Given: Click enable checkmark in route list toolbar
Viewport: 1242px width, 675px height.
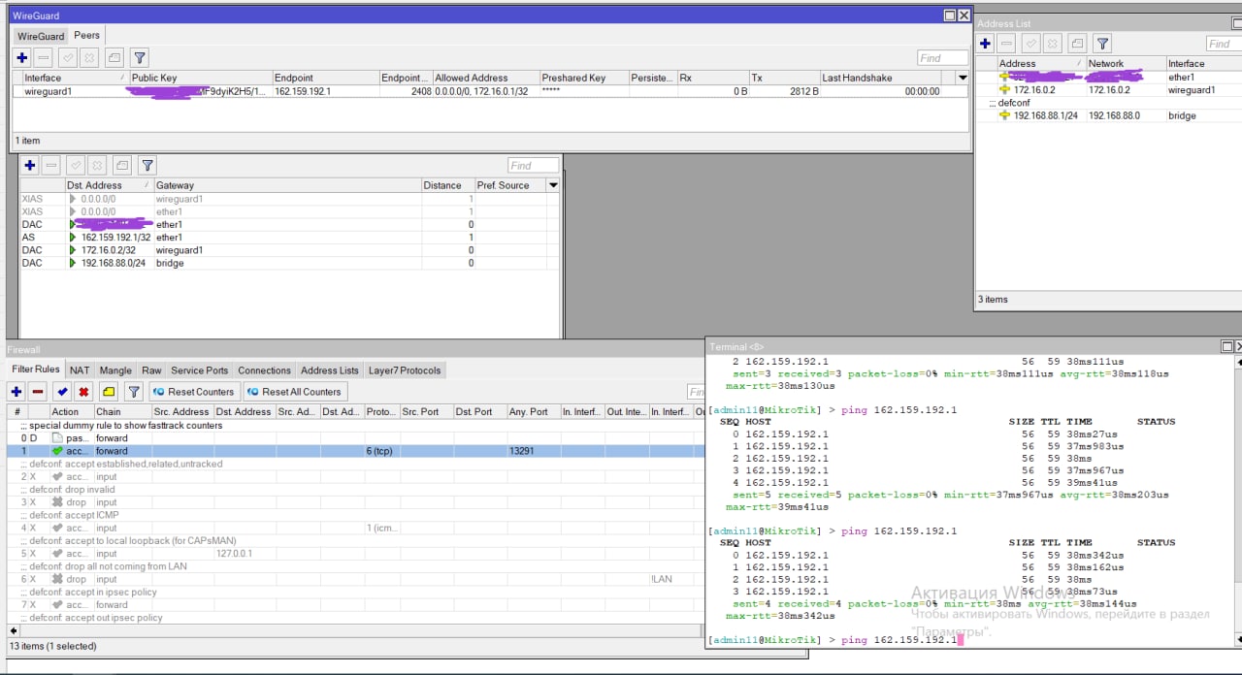Looking at the screenshot, I should [76, 166].
